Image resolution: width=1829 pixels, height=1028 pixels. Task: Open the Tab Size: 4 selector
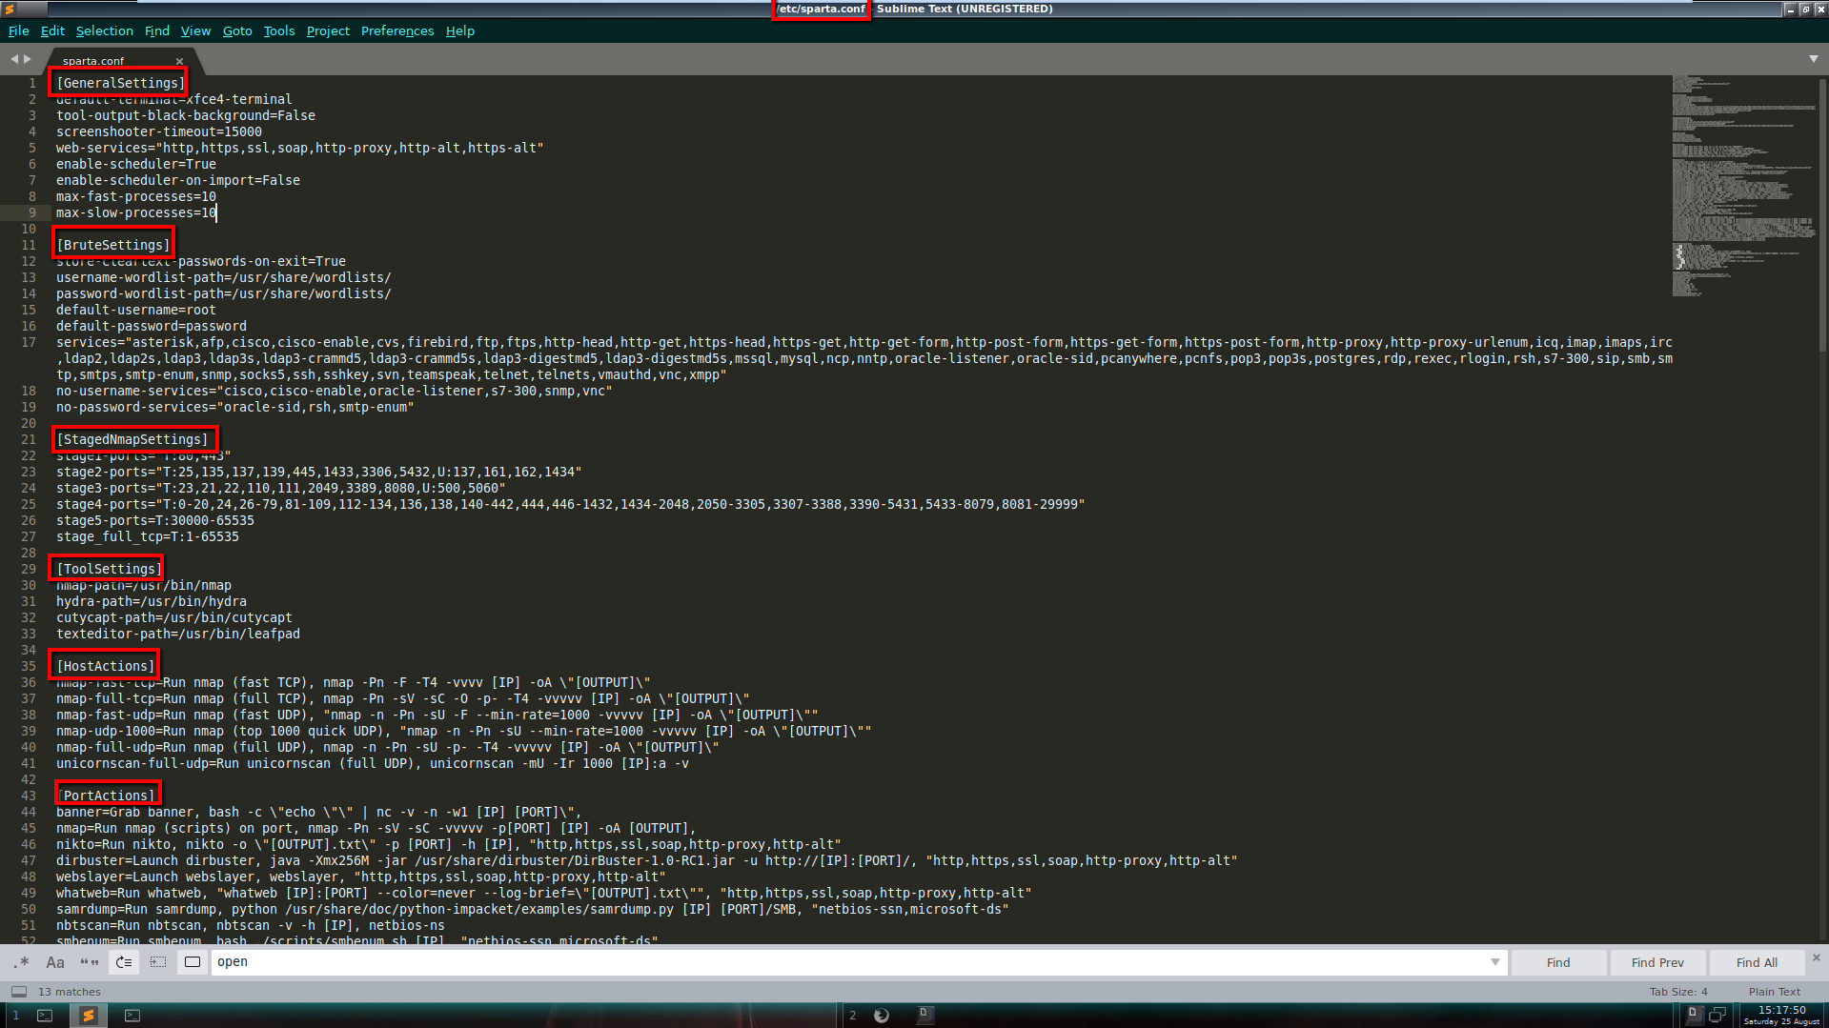pos(1677,992)
